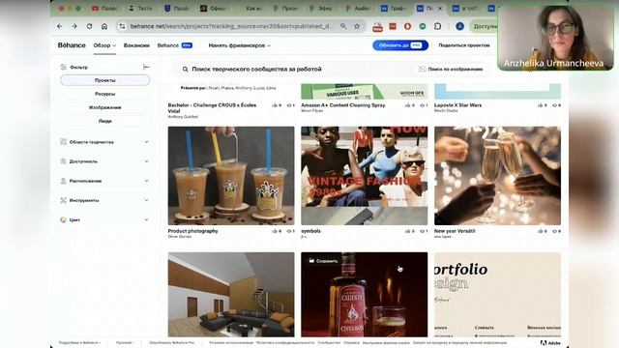The image size is (619, 348).
Task: Like the Laposte X Star Wars project
Action: tap(540, 105)
